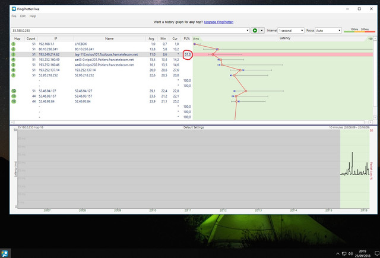Click IP address 80.10.236.241 in IP column

click(48, 49)
